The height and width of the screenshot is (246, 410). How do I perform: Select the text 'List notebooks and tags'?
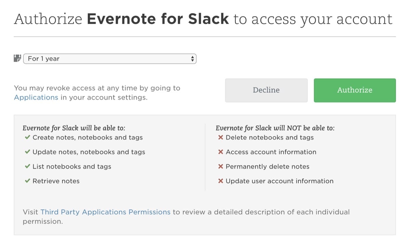pyautogui.click(x=72, y=167)
